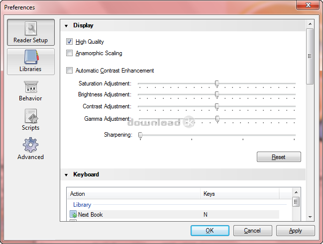Image resolution: width=323 pixels, height=244 pixels.
Task: Click the Cancel button
Action: tap(252, 231)
